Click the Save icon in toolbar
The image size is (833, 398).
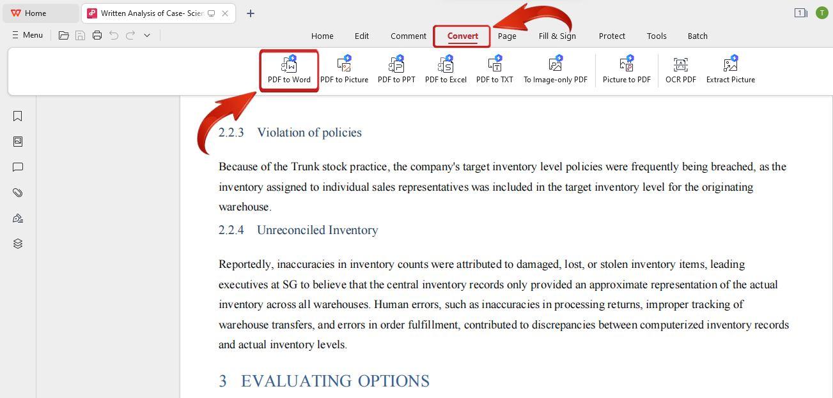click(x=81, y=36)
